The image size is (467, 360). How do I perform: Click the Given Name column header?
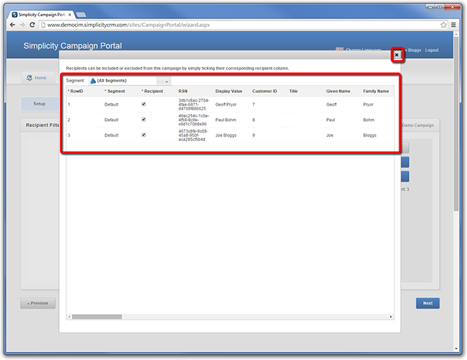[x=338, y=92]
